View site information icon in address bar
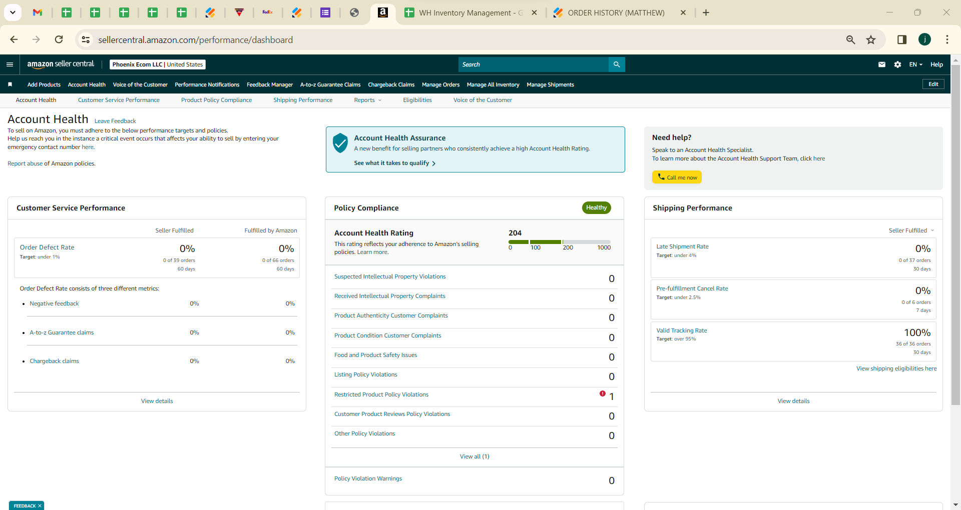This screenshot has width=961, height=510. click(x=86, y=39)
